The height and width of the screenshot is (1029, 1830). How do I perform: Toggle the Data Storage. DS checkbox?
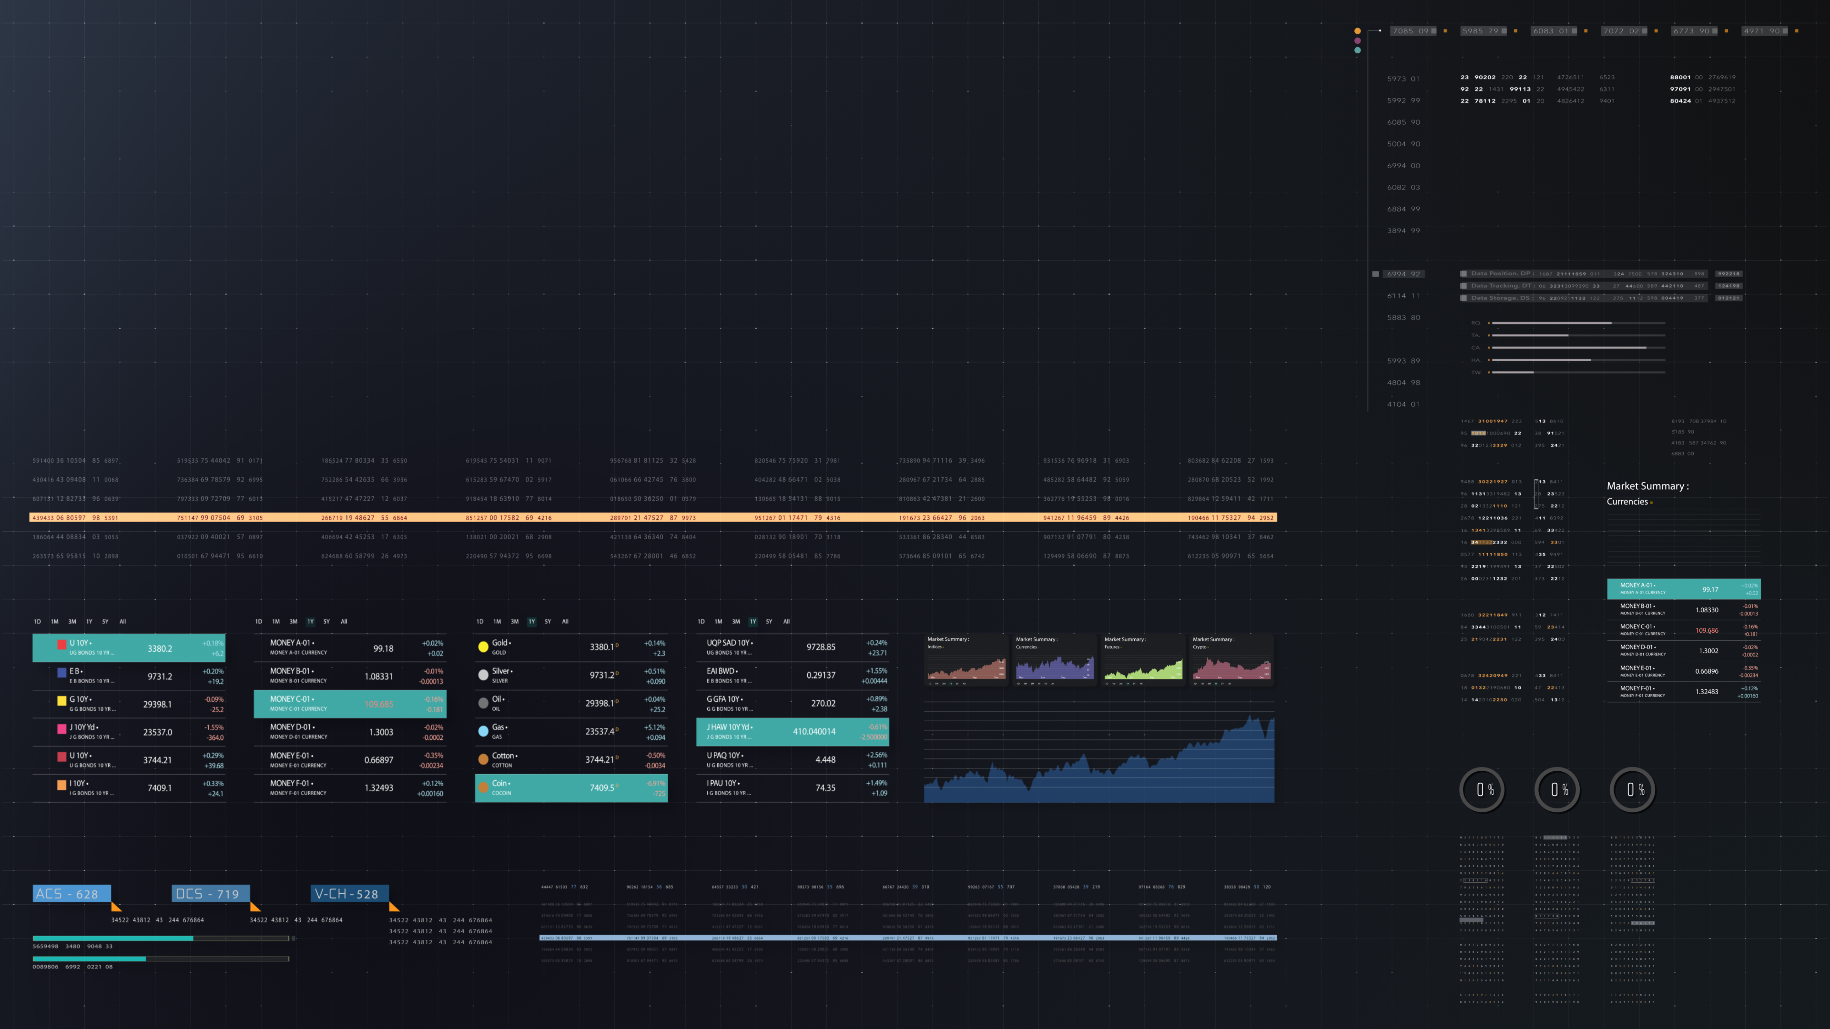(x=1463, y=298)
